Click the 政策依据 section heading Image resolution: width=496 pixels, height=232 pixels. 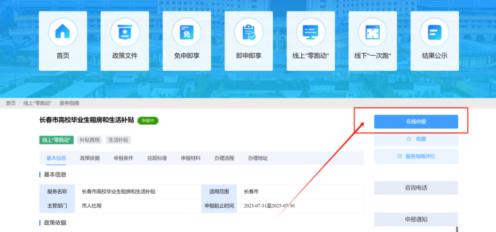click(55, 223)
